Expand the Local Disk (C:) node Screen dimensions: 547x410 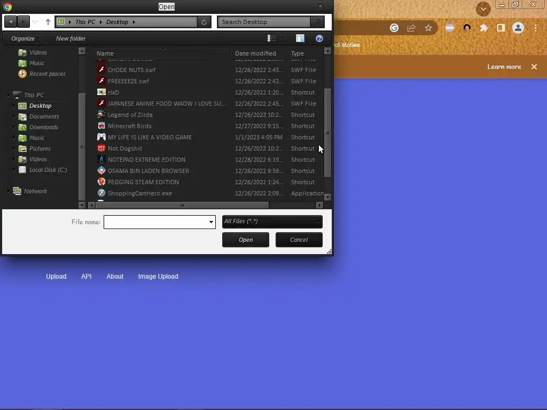tap(14, 170)
